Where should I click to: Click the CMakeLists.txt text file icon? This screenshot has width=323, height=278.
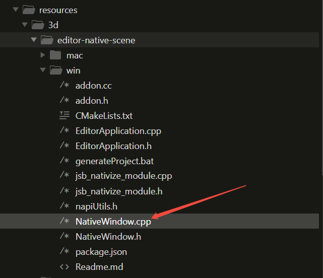(64, 115)
